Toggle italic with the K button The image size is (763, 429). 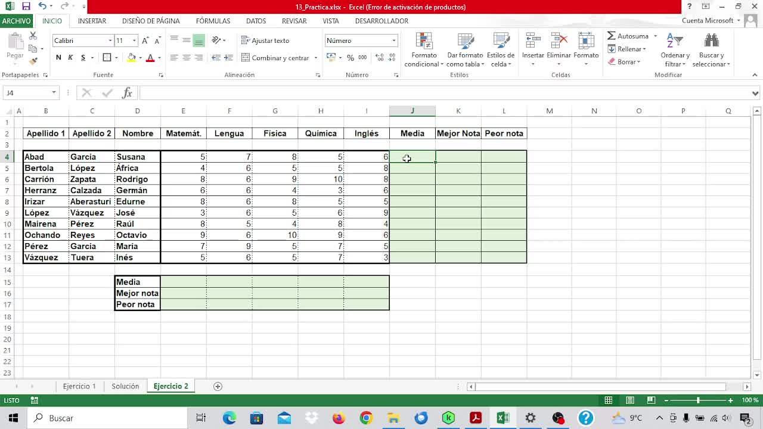click(70, 58)
